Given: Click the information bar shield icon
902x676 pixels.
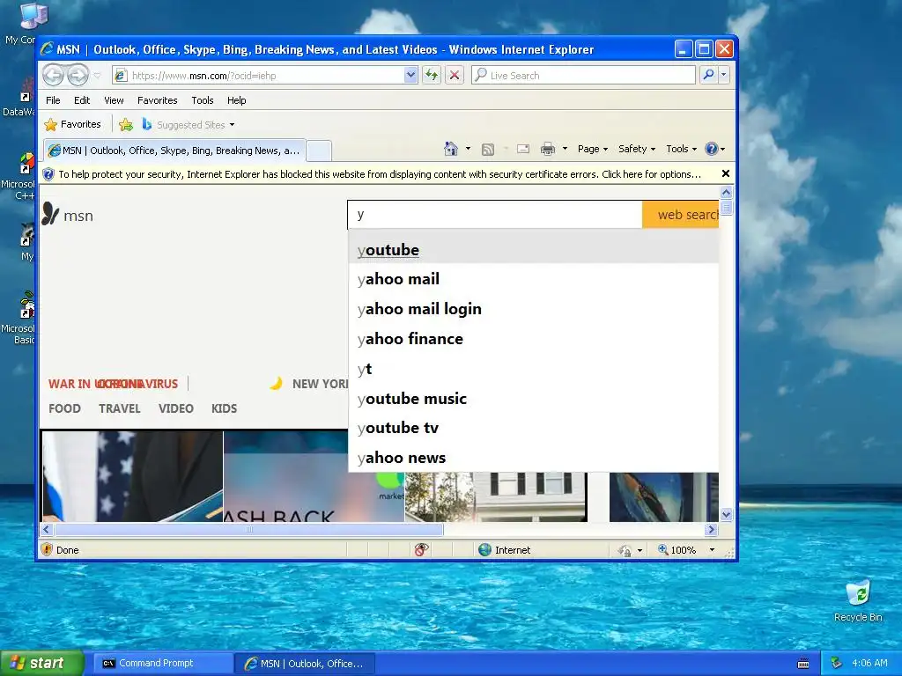Looking at the screenshot, I should (x=49, y=174).
